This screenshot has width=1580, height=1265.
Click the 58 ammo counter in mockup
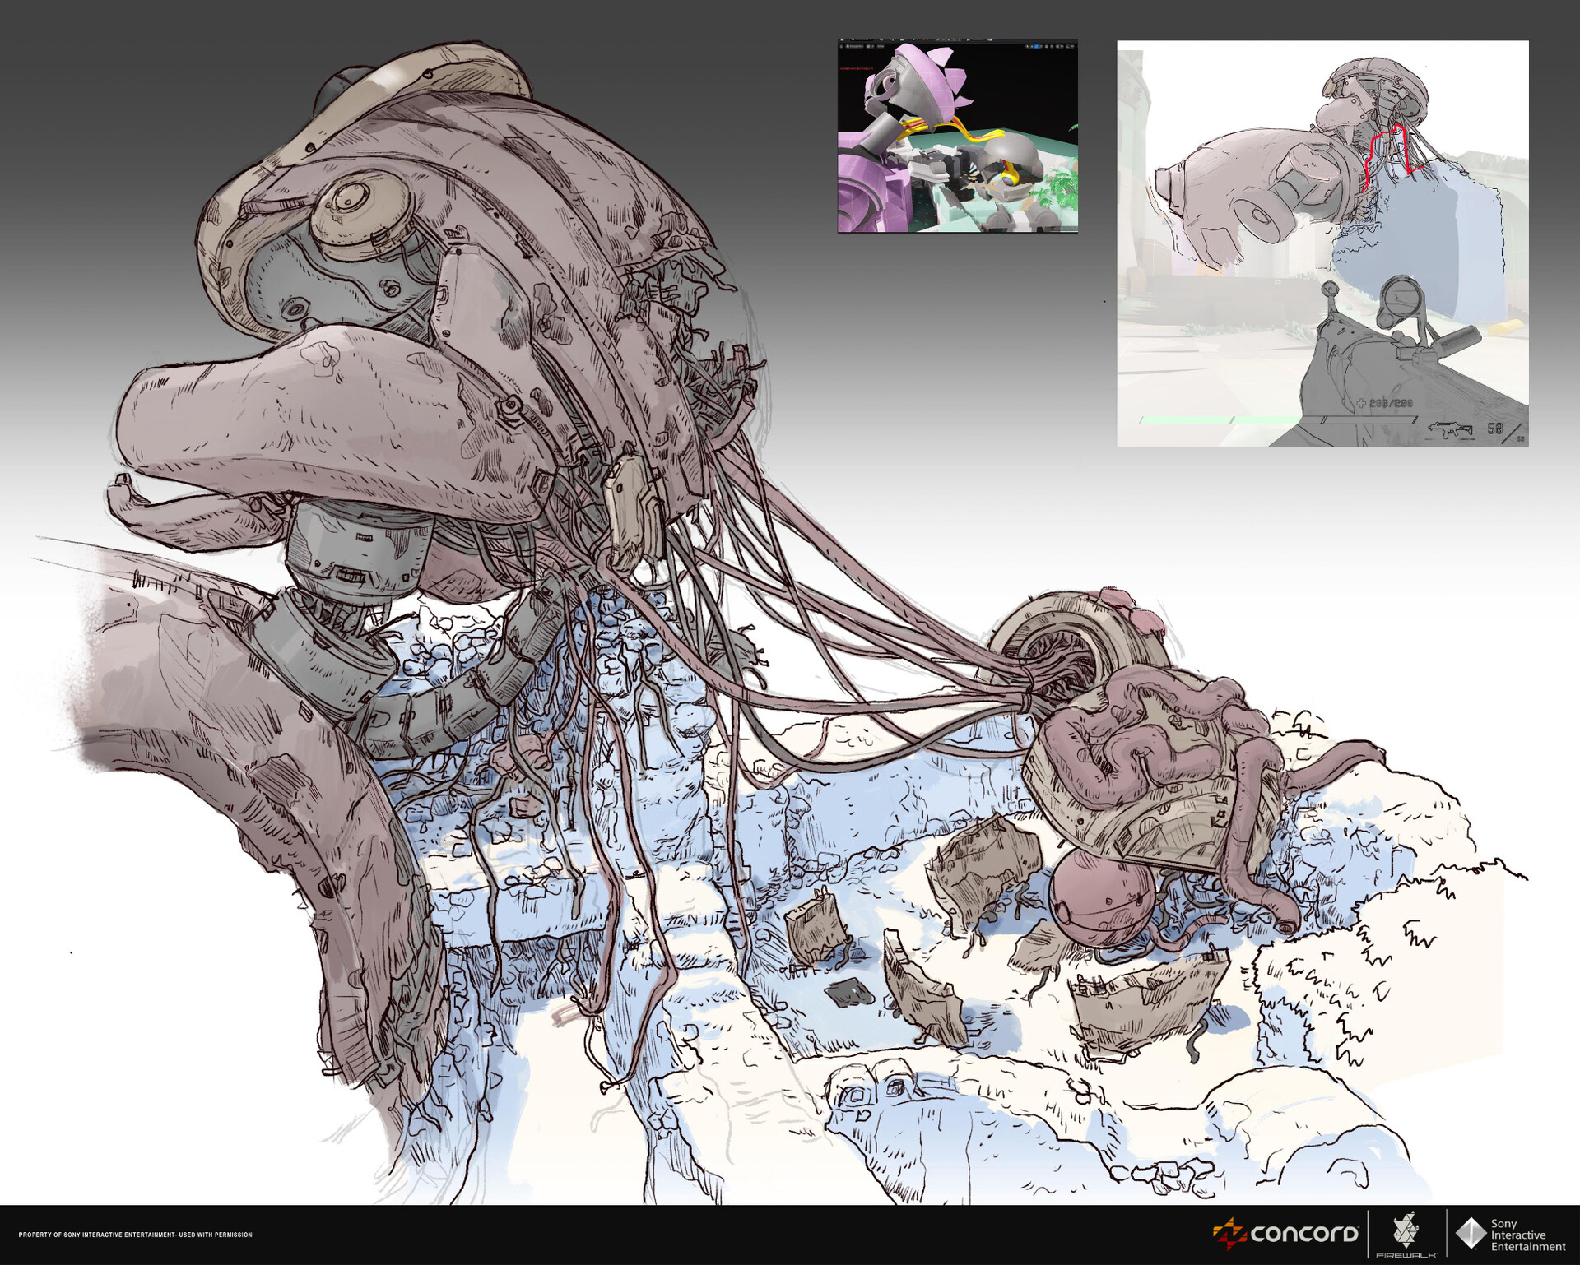point(1495,429)
